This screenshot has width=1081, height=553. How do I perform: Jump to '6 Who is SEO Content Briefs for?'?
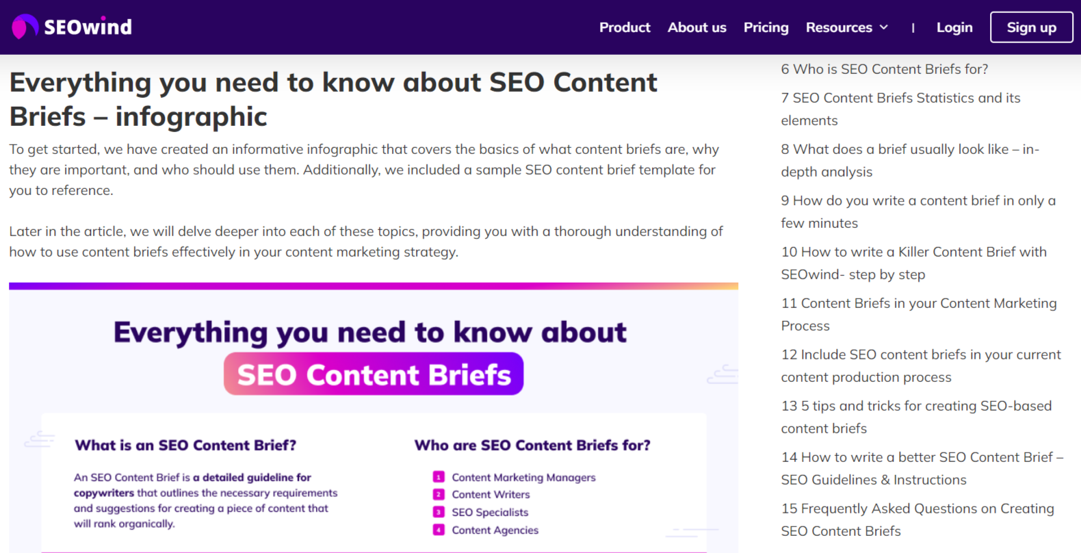click(x=884, y=69)
